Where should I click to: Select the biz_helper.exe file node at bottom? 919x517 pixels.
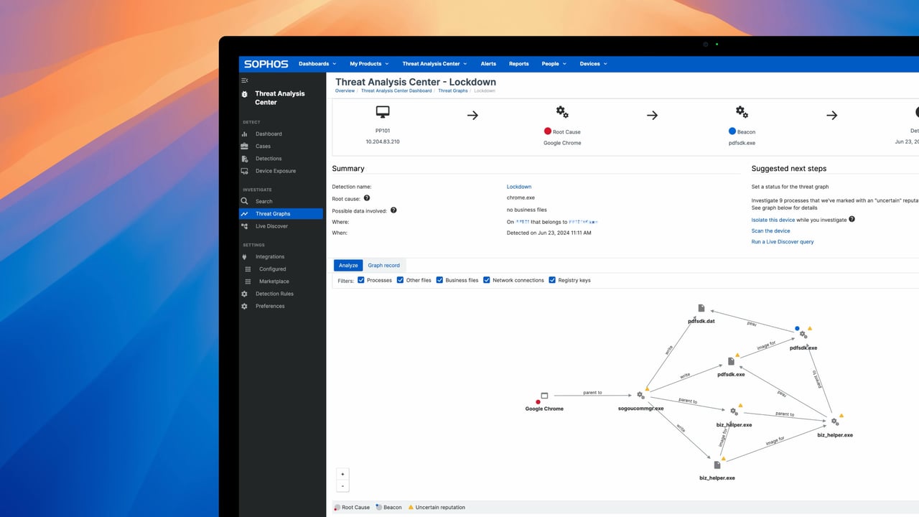point(717,465)
